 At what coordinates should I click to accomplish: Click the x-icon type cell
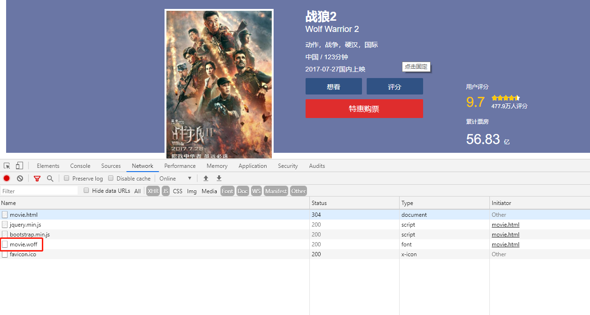coord(444,254)
